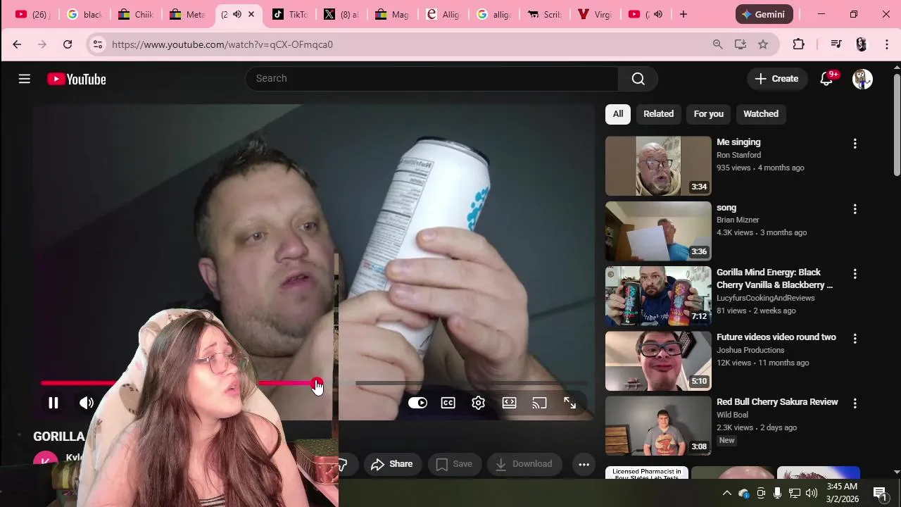This screenshot has width=901, height=507.
Task: Open the Chrome three-dot menu
Action: [x=887, y=44]
